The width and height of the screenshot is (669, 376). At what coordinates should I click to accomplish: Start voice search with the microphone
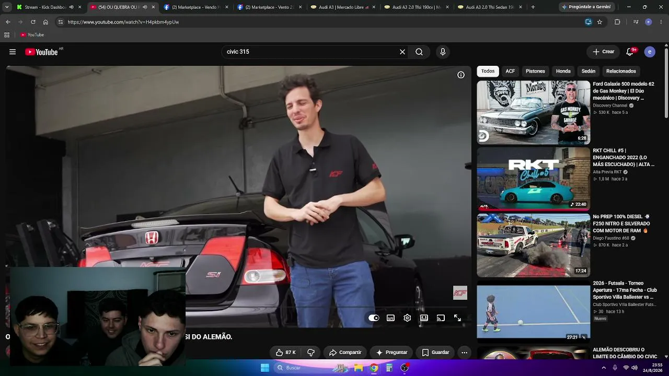[x=443, y=52]
